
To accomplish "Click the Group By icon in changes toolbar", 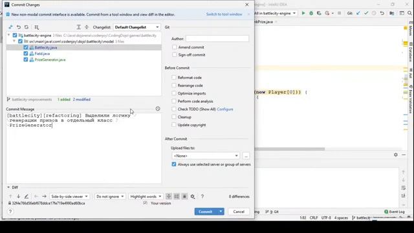I will coord(36,27).
